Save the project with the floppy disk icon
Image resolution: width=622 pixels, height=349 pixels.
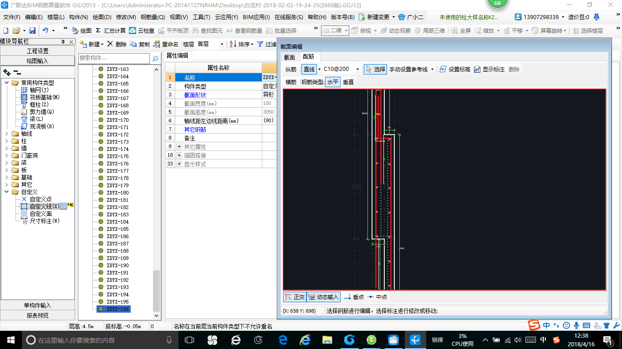32,30
